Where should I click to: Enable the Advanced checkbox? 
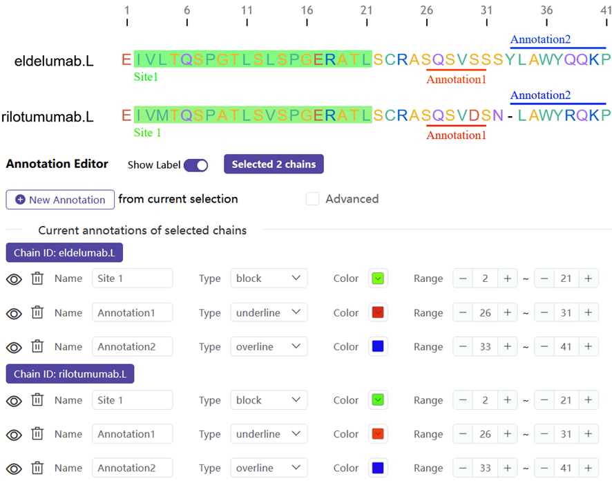coord(312,199)
